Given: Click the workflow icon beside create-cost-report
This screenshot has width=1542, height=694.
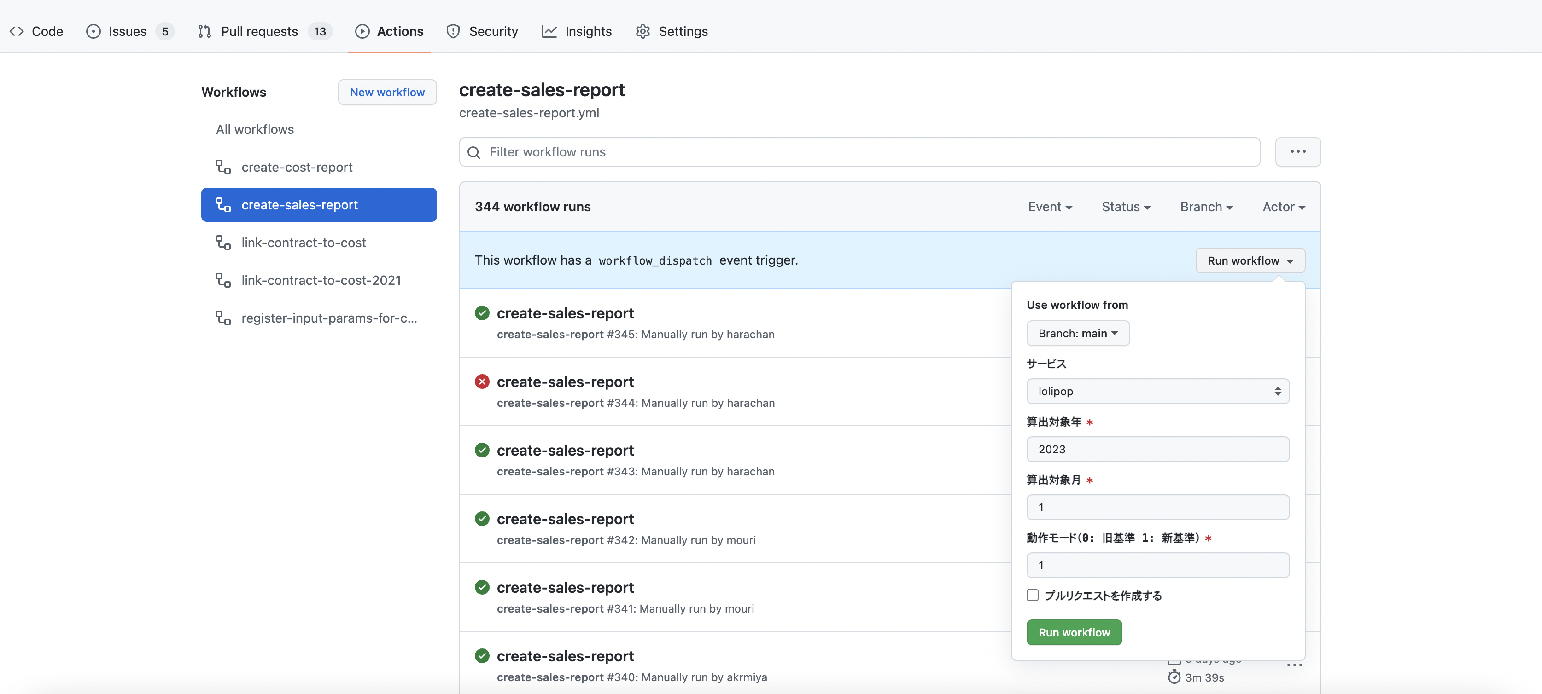Looking at the screenshot, I should tap(223, 167).
